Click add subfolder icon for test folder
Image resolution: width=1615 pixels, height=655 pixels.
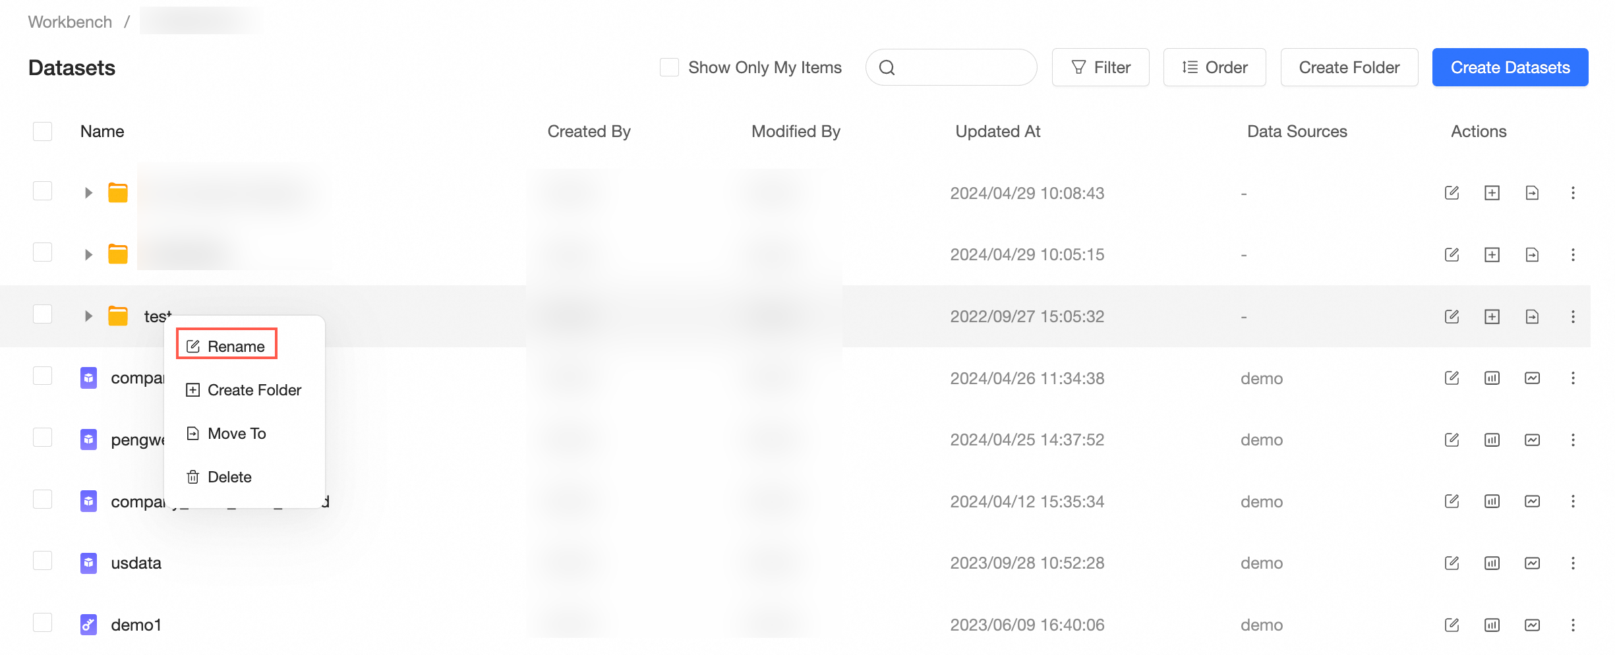click(1492, 316)
